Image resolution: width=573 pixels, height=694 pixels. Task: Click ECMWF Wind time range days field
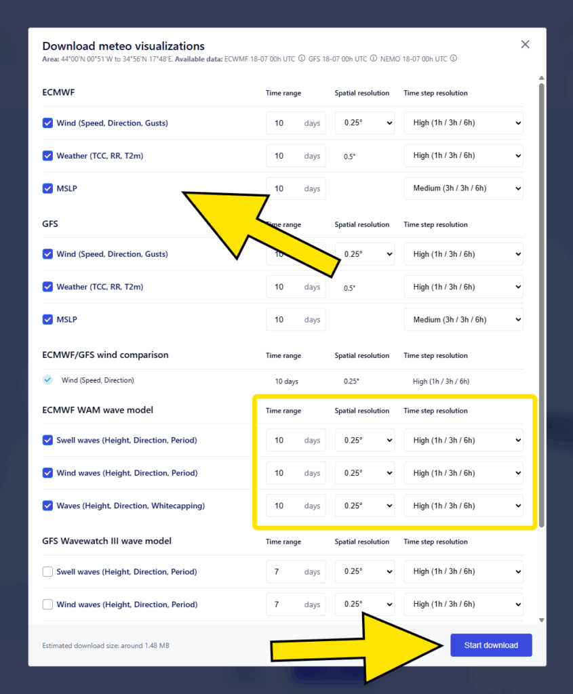(296, 123)
